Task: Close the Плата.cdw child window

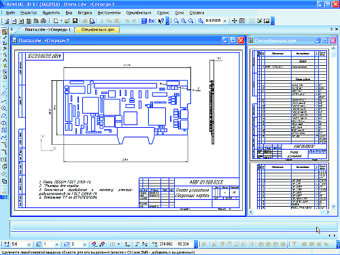Action: click(x=241, y=41)
